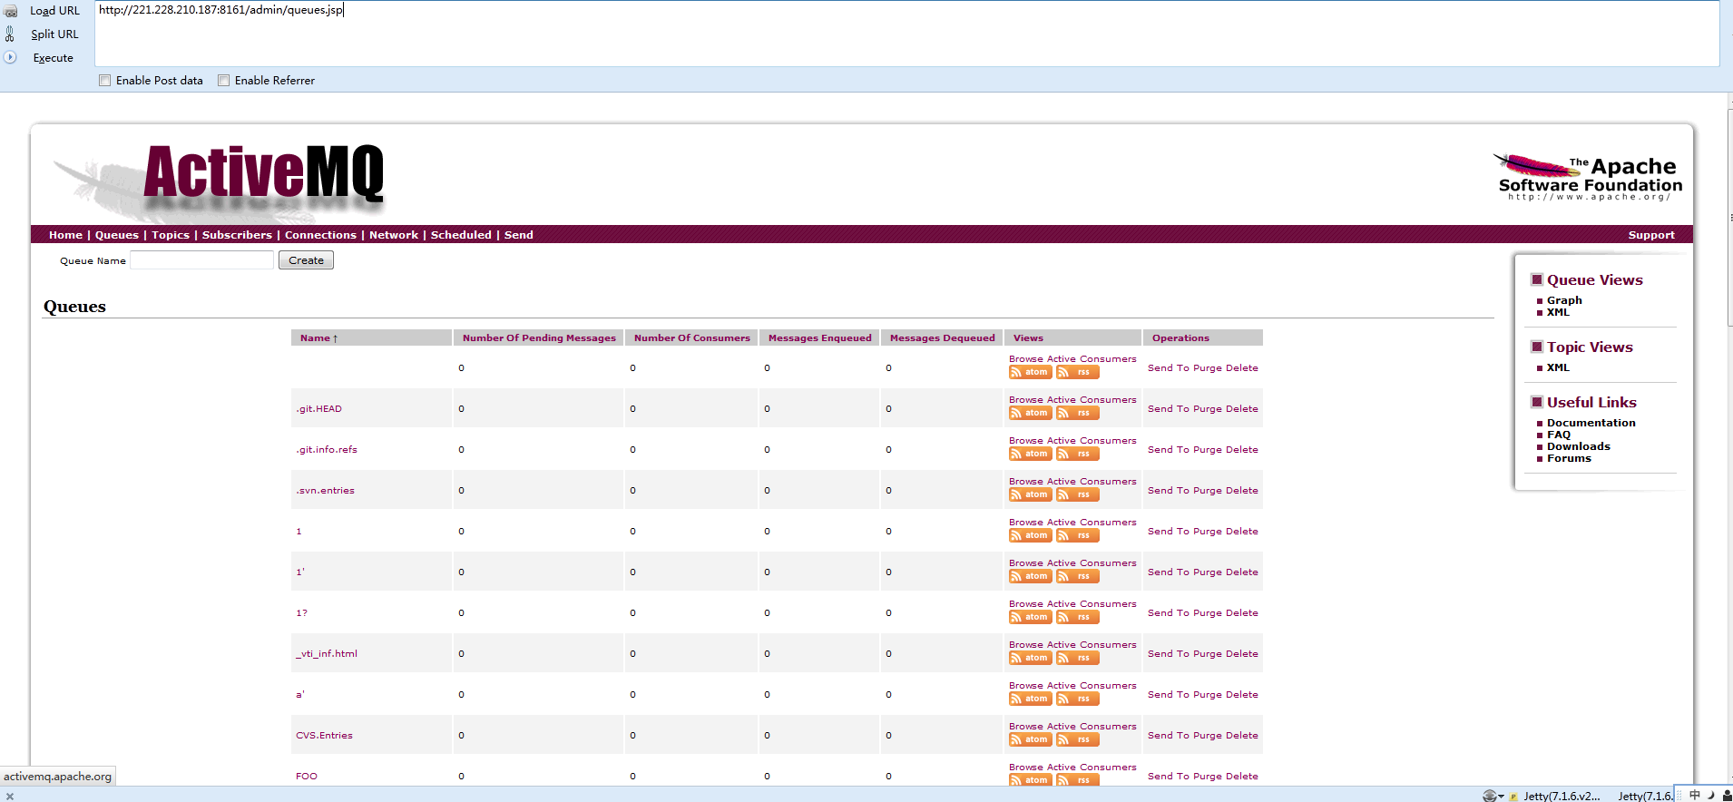Screen dimensions: 1733x802
Task: Open rss feed for queue 1?
Action: 1077,617
